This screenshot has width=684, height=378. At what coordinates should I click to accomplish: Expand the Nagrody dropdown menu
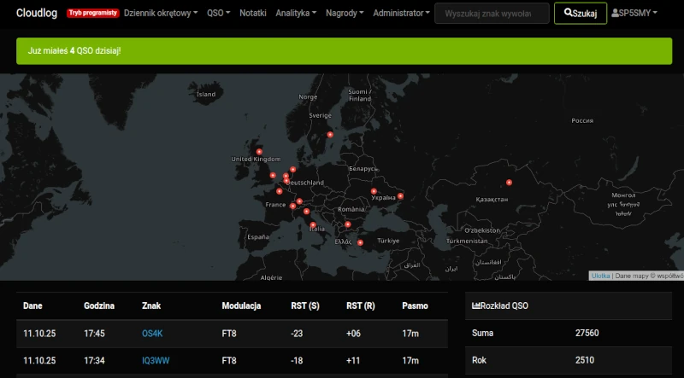tap(345, 14)
